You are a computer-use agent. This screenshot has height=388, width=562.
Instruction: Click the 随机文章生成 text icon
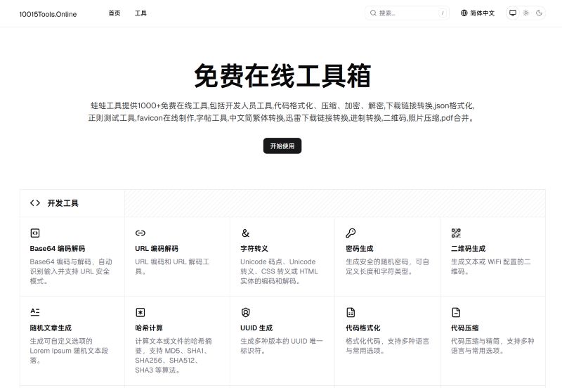pos(35,312)
